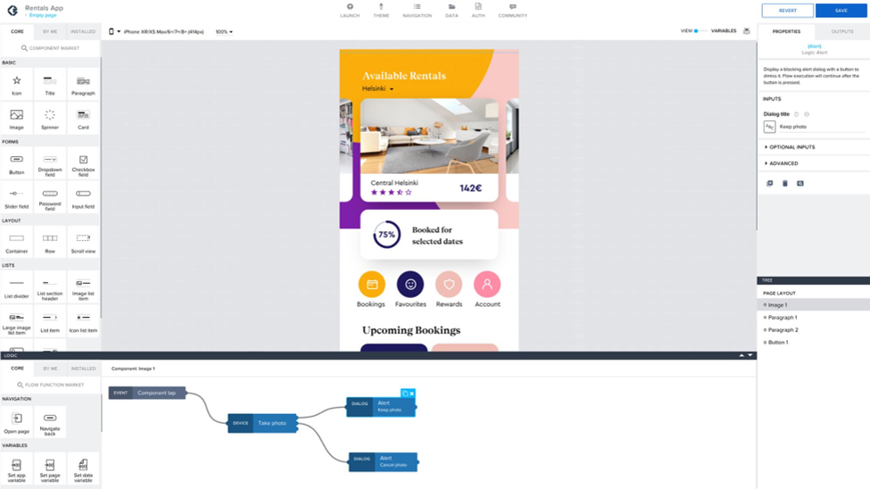This screenshot has height=489, width=870.
Task: Select the Container layout component
Action: pos(17,243)
